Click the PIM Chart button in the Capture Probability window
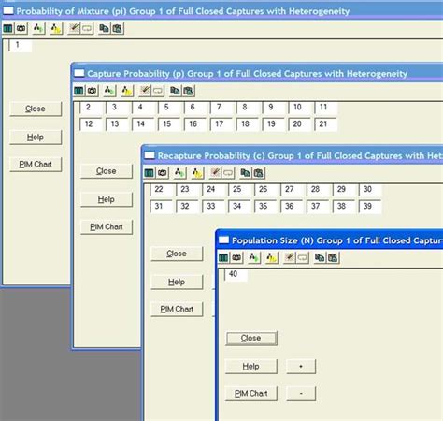 pos(107,227)
